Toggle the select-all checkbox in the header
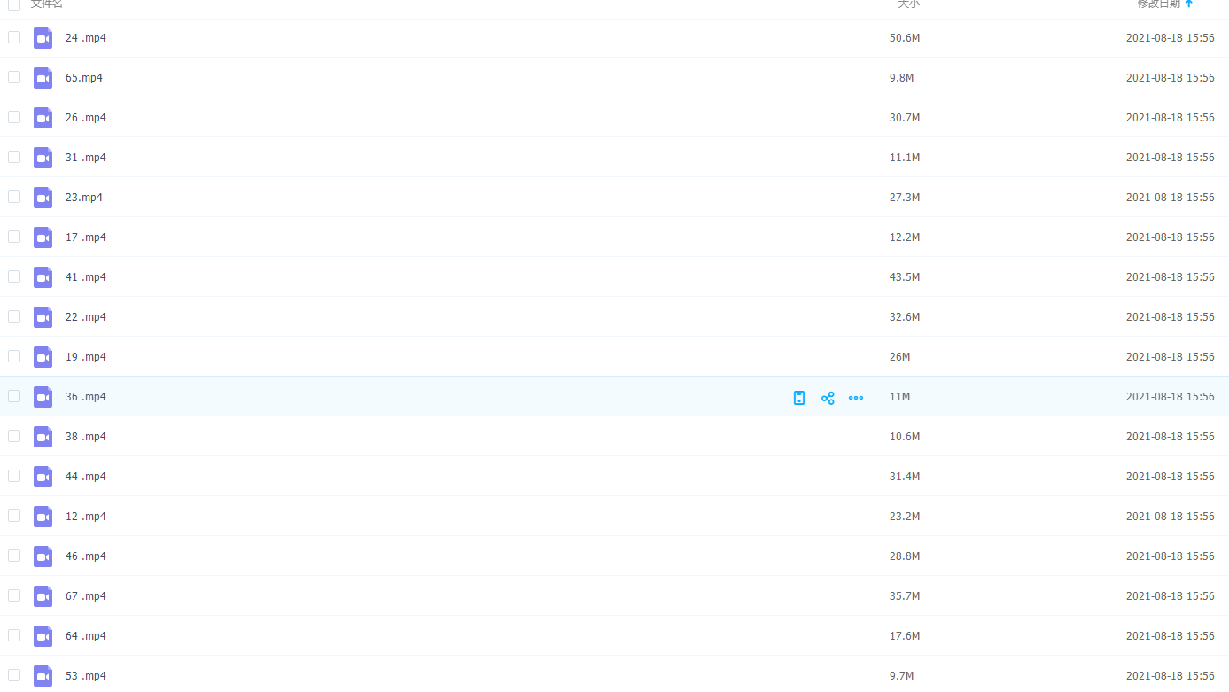 [14, 4]
